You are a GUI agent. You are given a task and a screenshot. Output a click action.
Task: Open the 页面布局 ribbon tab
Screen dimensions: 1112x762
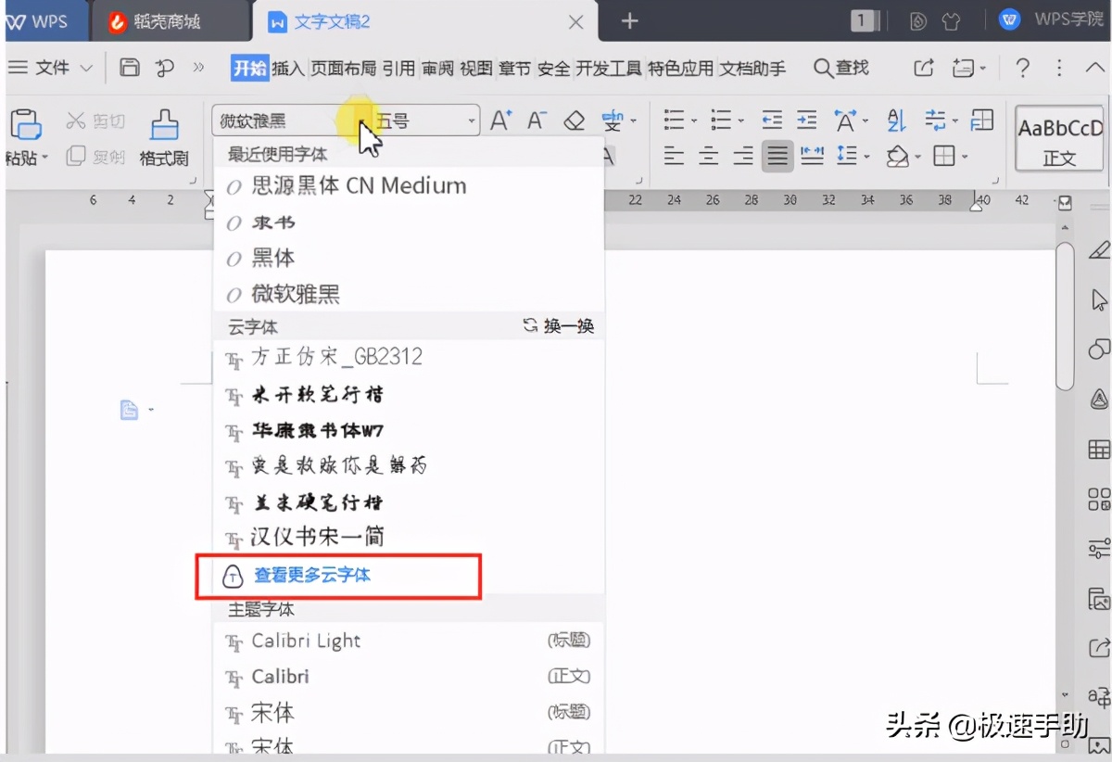[x=343, y=68]
